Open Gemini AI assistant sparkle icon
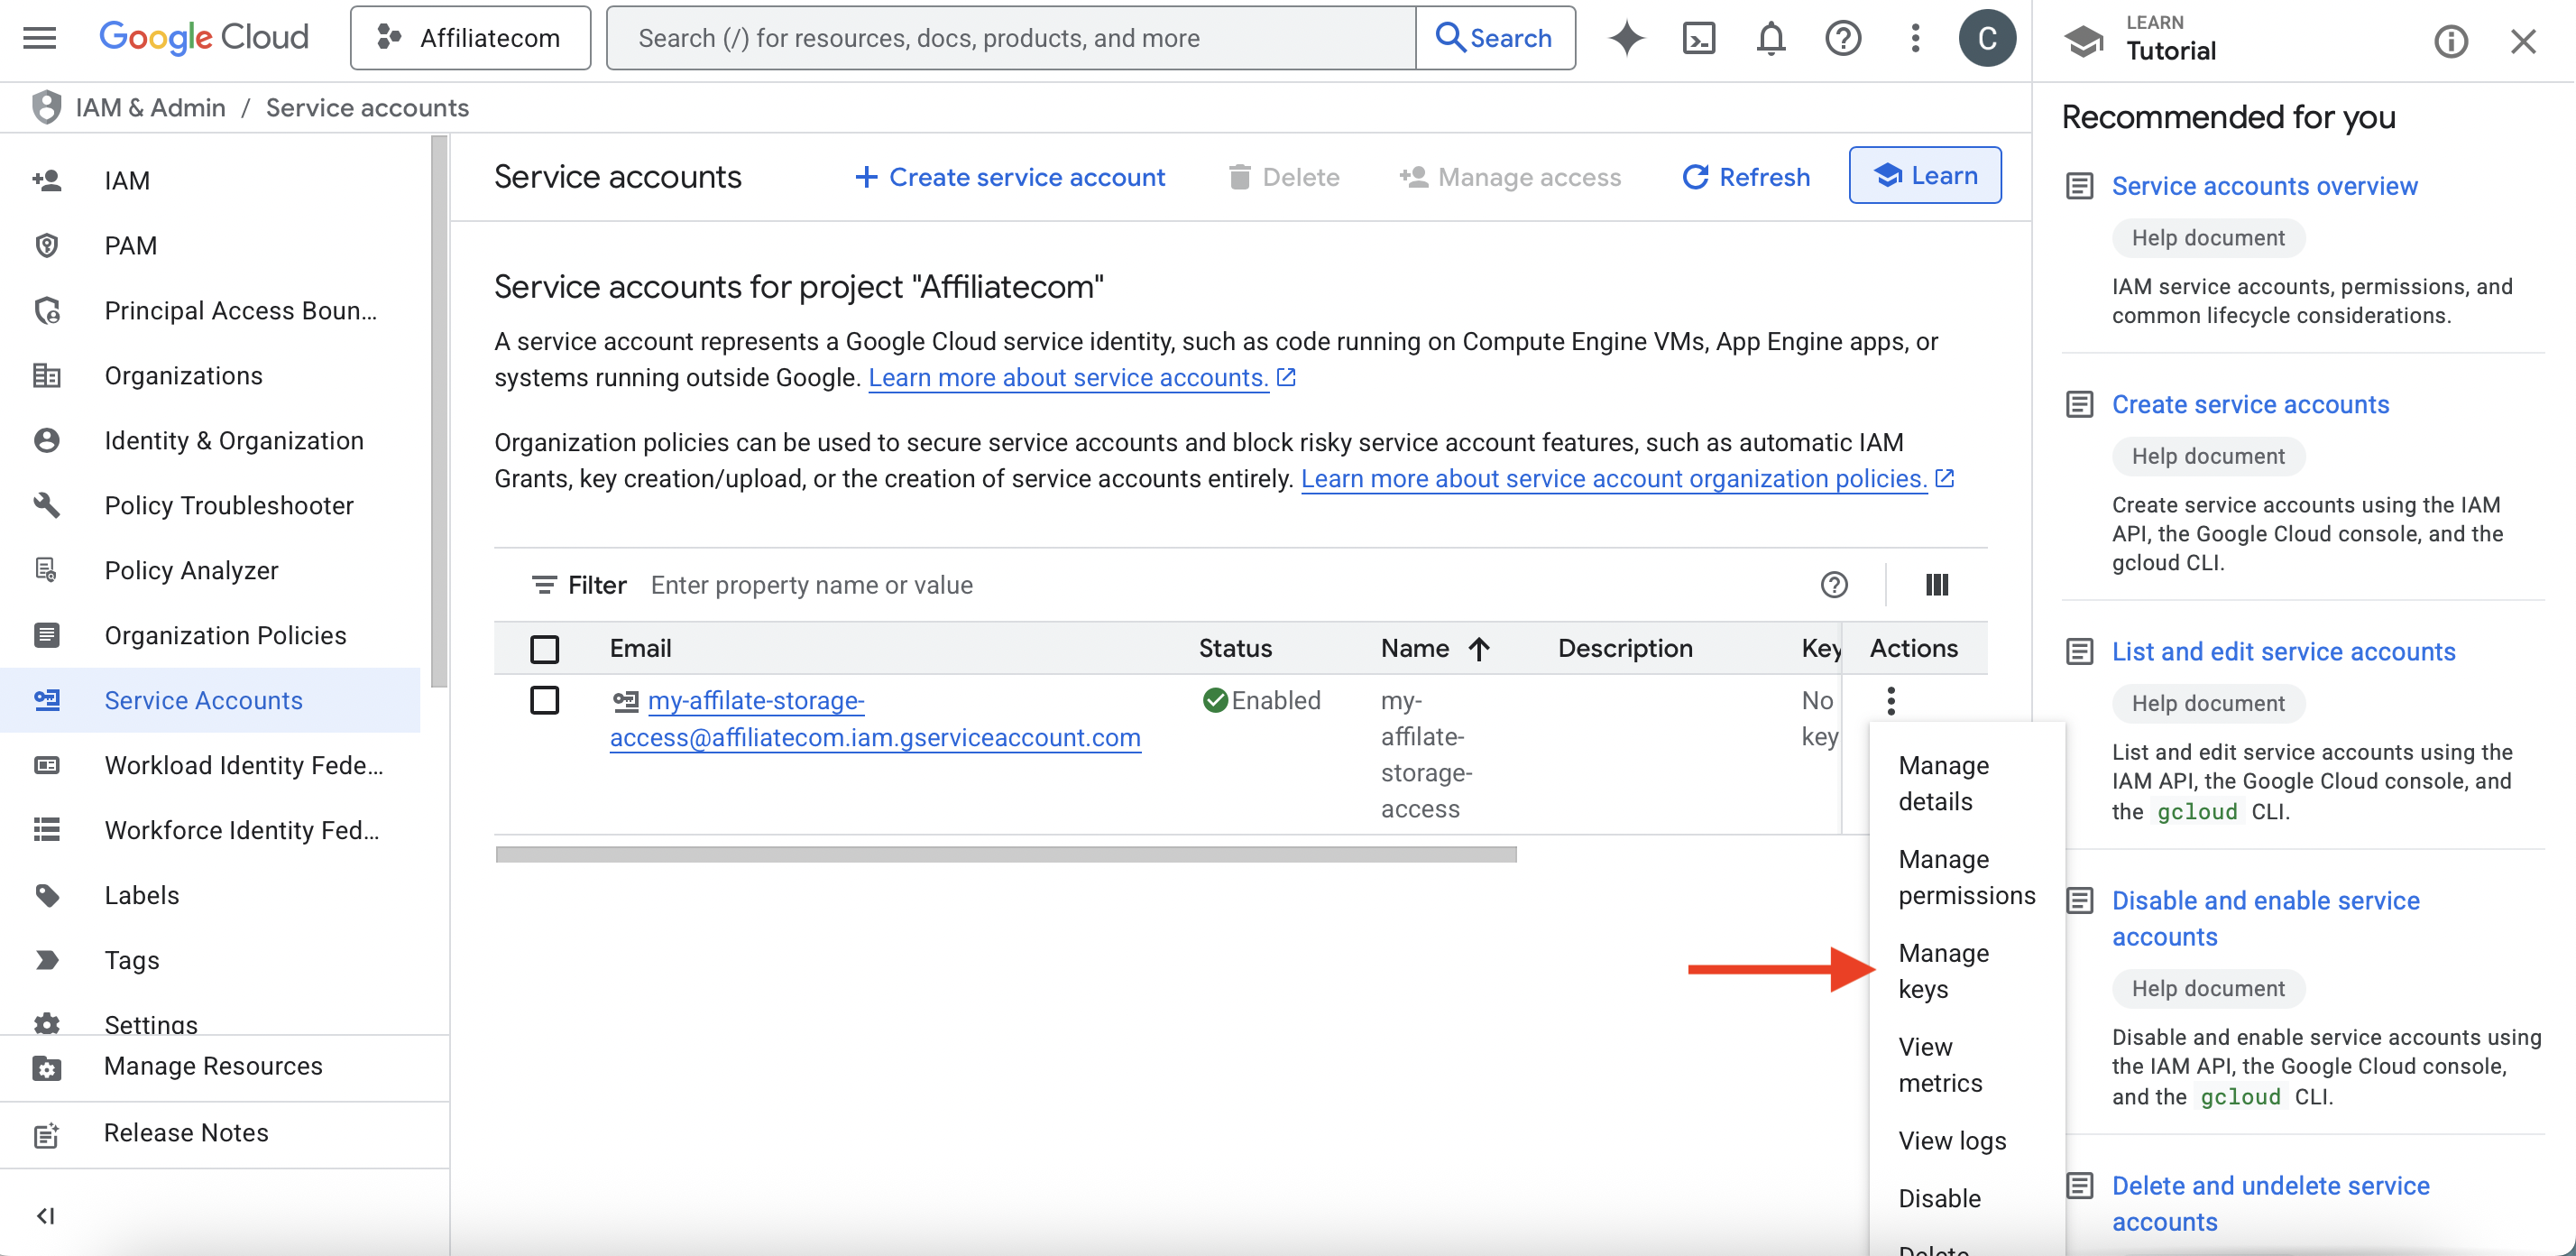 (x=1626, y=38)
